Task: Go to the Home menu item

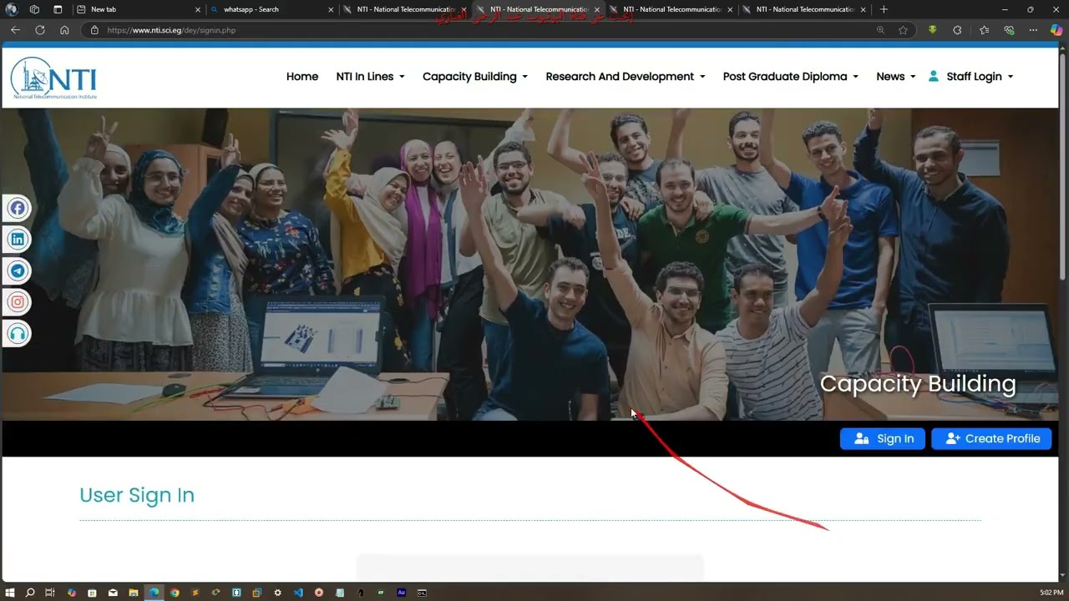Action: pos(302,77)
